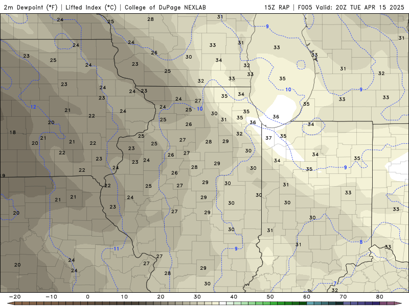
Task: Click the blue contour label 11
Action: 116,249
